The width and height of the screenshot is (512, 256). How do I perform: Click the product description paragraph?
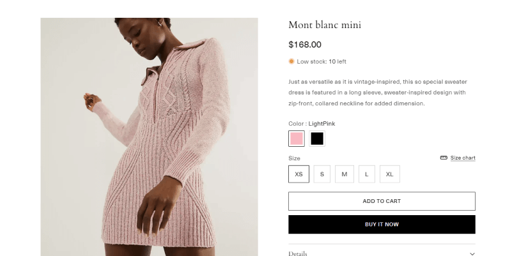377,93
